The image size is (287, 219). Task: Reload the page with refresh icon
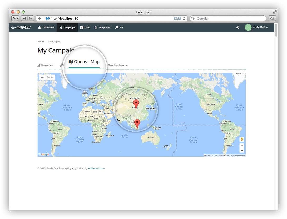184,18
